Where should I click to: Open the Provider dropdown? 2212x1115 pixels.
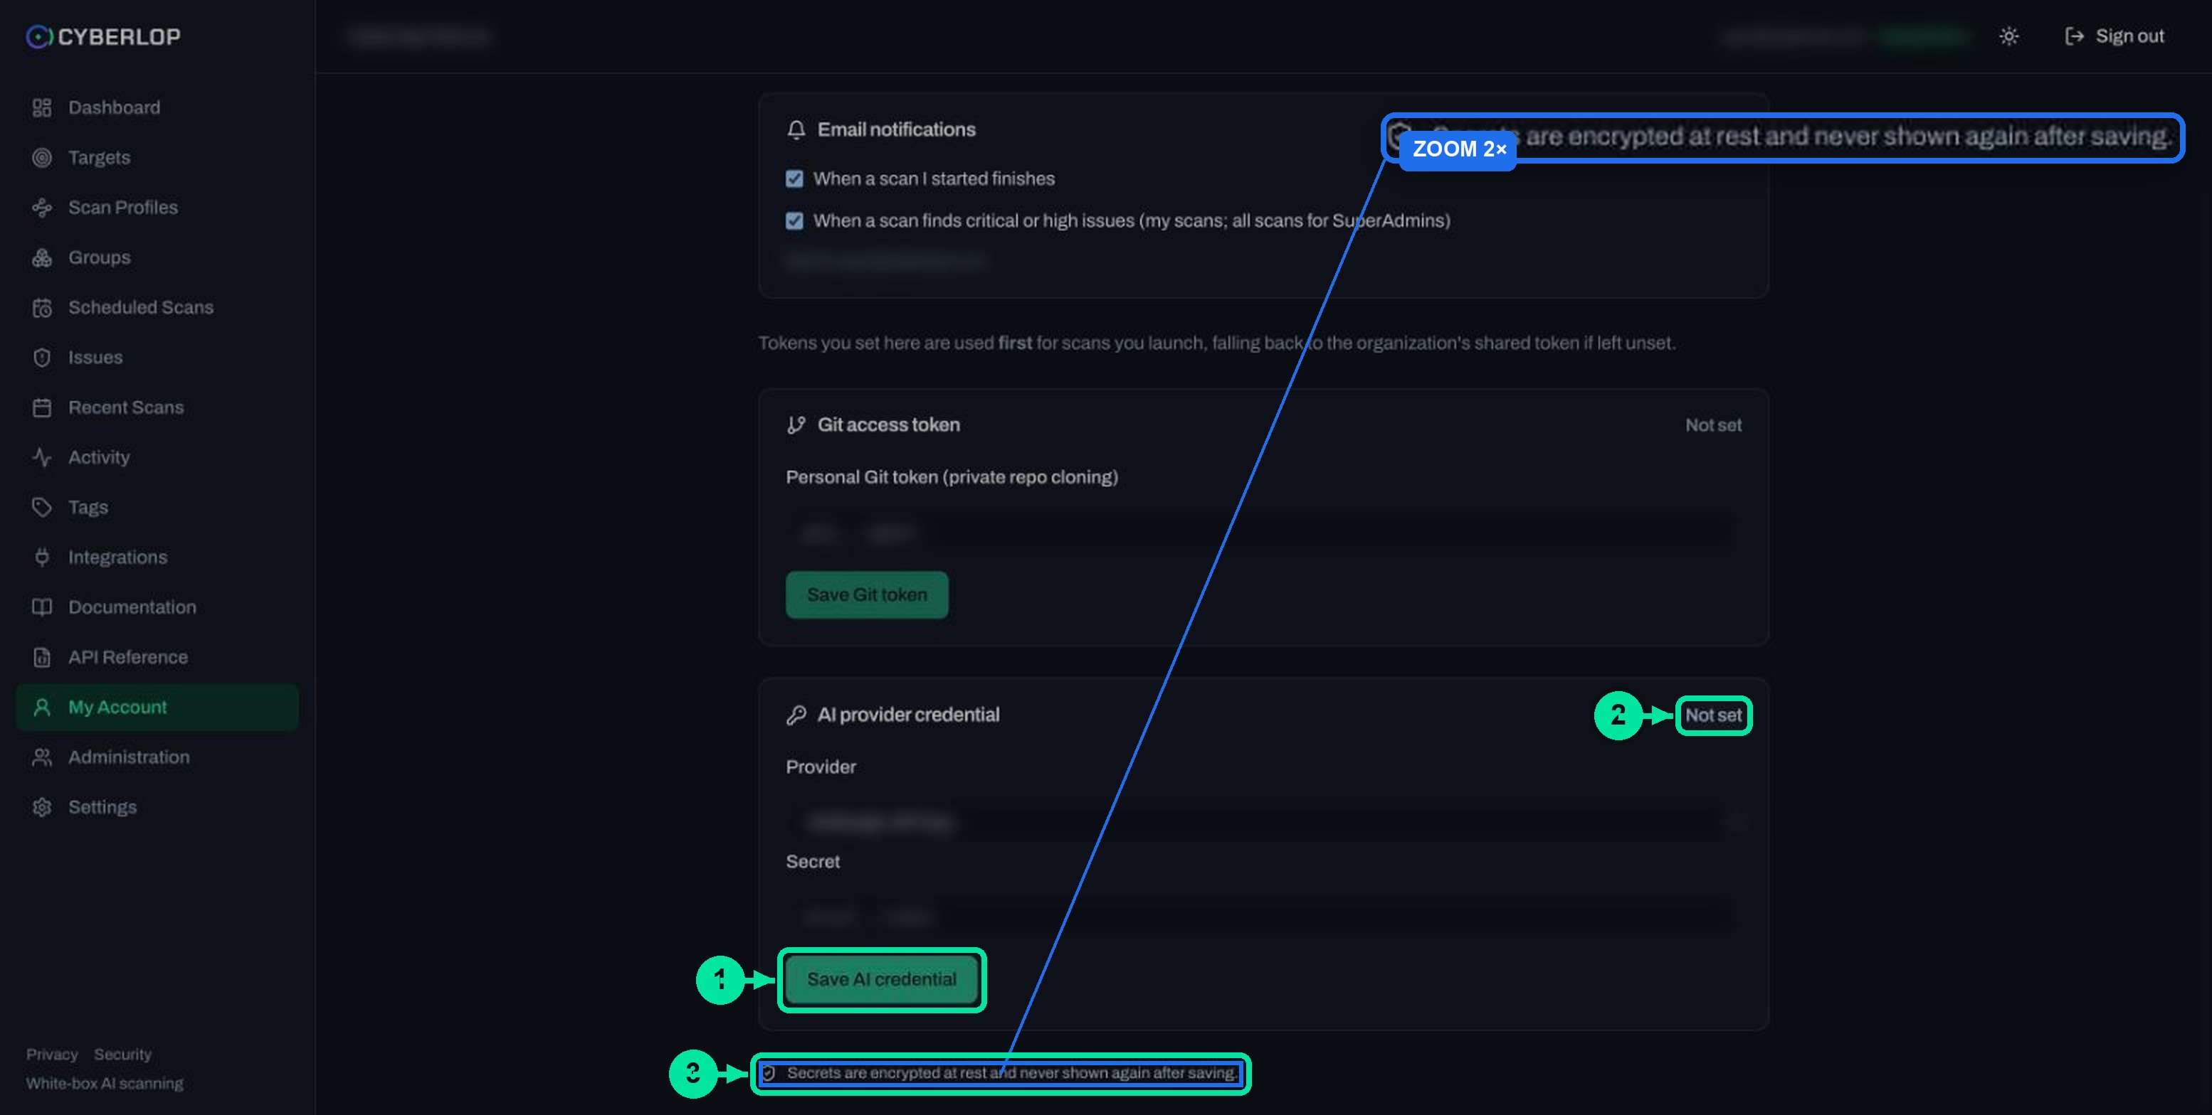(x=1263, y=823)
